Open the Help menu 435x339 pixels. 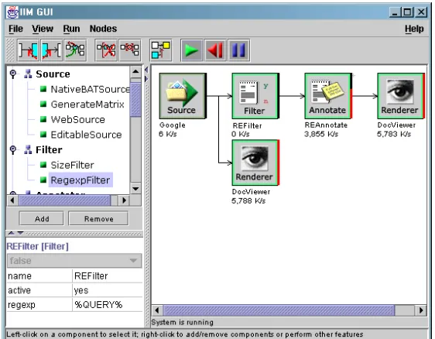pyautogui.click(x=414, y=29)
